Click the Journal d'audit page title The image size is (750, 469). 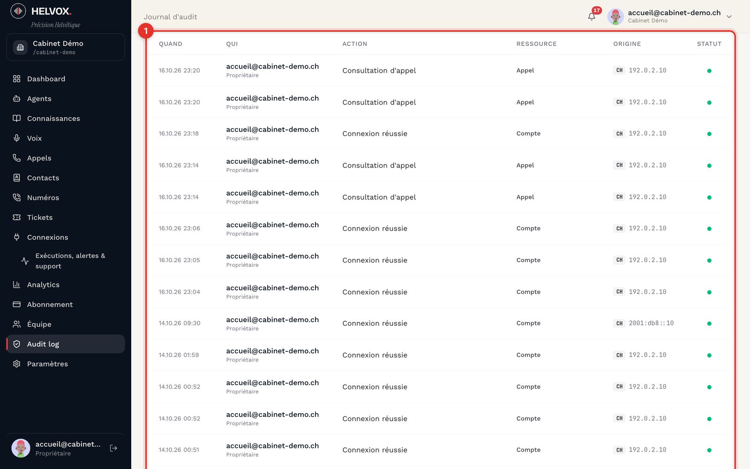[x=170, y=17]
